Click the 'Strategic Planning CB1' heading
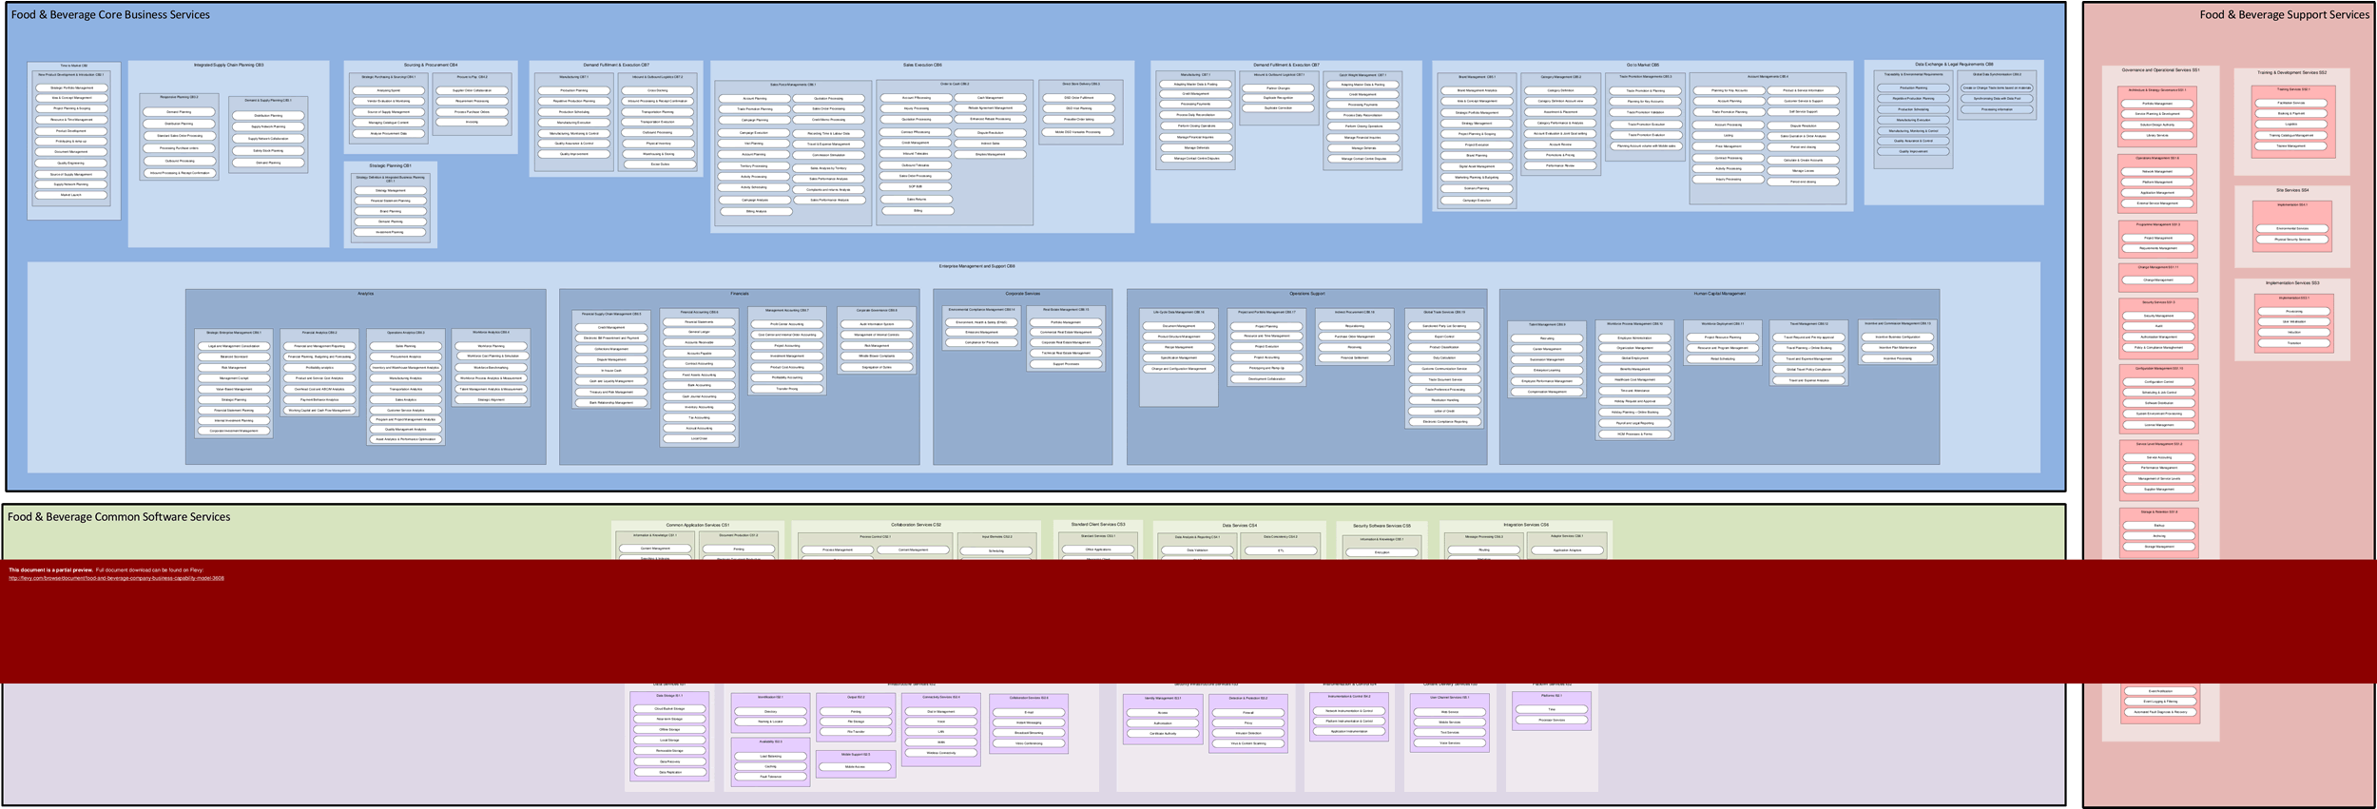This screenshot has height=809, width=2377. 390,165
